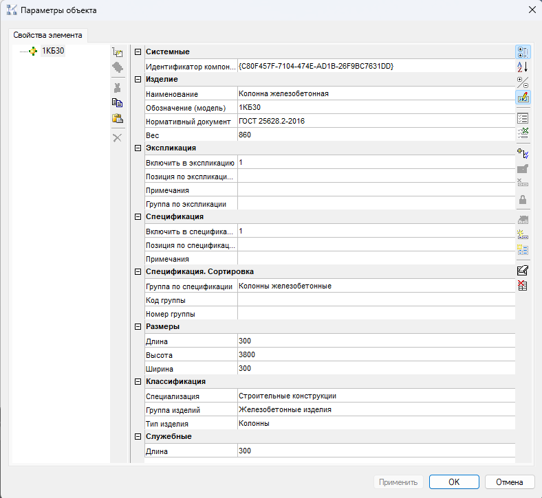Collapse the Классификация group
542x498 pixels.
point(138,382)
